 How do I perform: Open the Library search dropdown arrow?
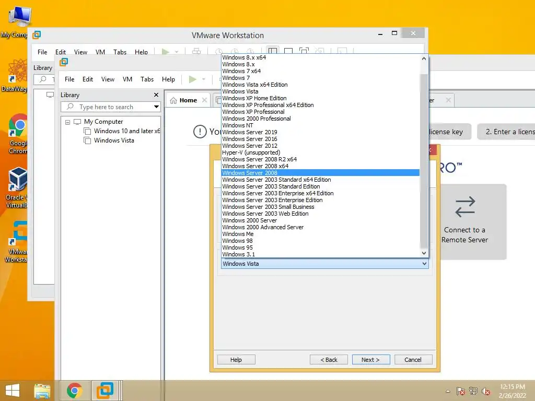click(156, 107)
